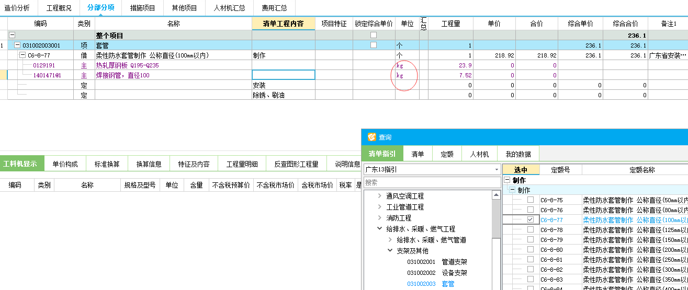This screenshot has height=290, width=688.
Task: Switch to 造价分析 tab
Action: [17, 8]
